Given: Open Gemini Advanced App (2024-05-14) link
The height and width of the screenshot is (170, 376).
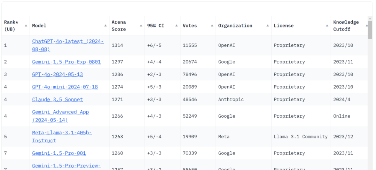Looking at the screenshot, I should point(61,116).
